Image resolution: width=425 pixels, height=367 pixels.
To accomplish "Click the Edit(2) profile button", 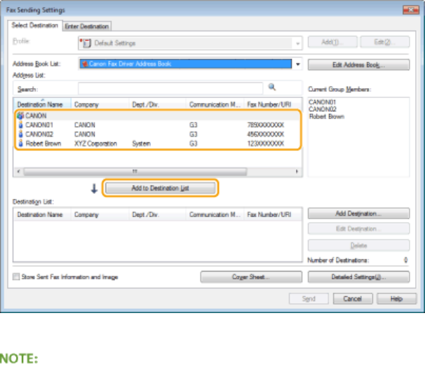I will tap(385, 42).
